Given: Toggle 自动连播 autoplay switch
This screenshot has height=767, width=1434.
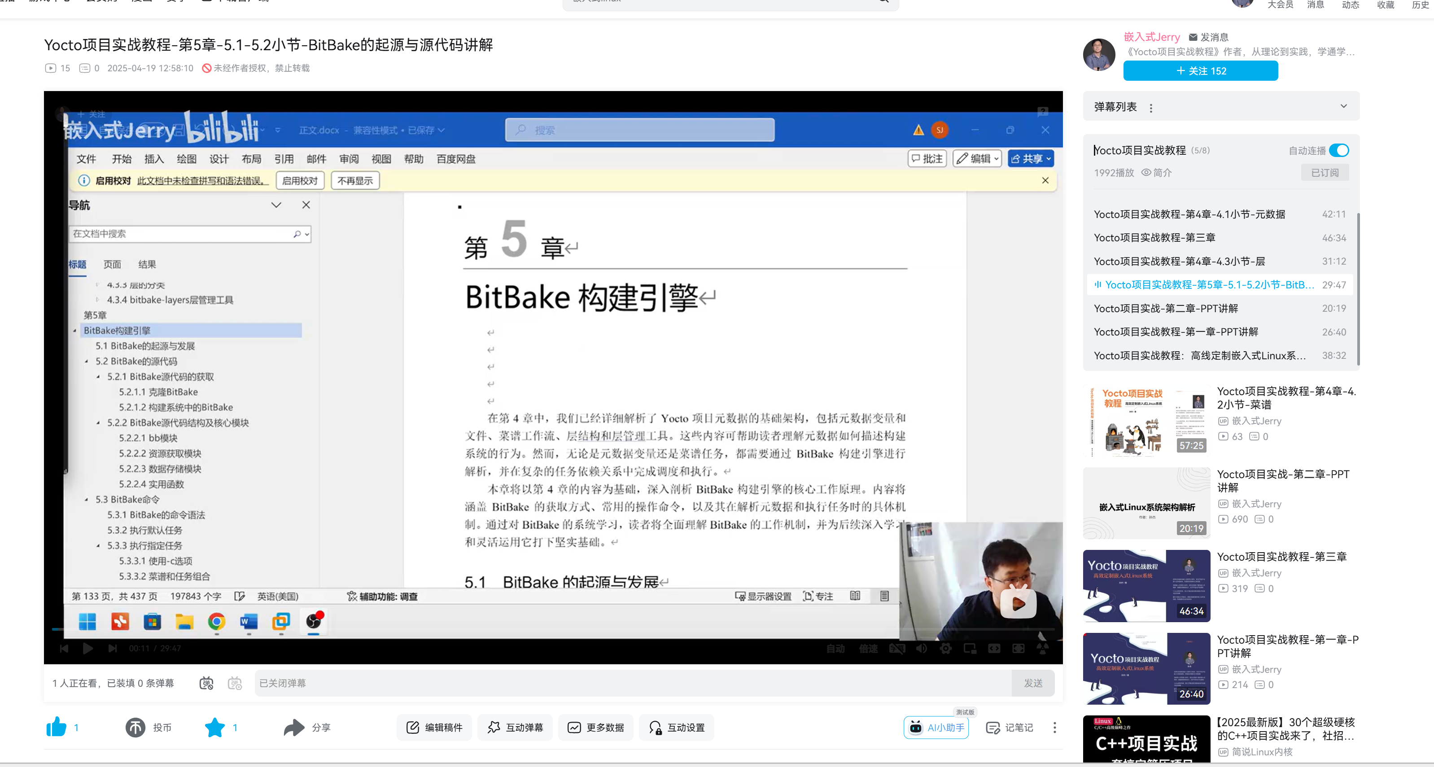Looking at the screenshot, I should coord(1339,150).
